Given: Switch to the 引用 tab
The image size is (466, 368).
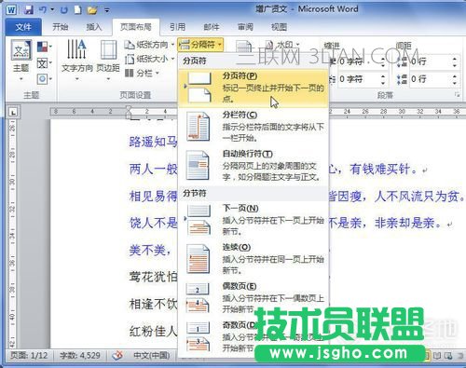Looking at the screenshot, I should point(177,27).
